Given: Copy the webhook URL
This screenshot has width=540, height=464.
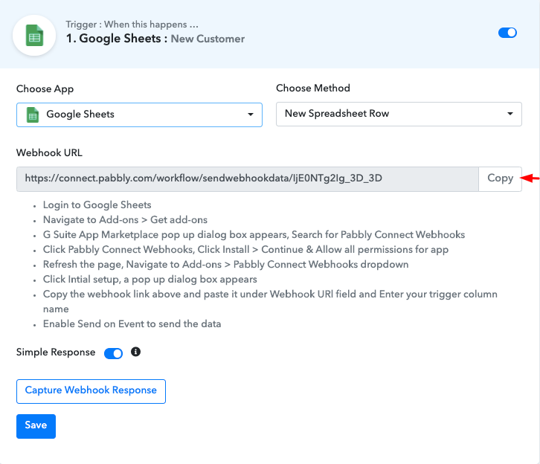Looking at the screenshot, I should (x=500, y=178).
